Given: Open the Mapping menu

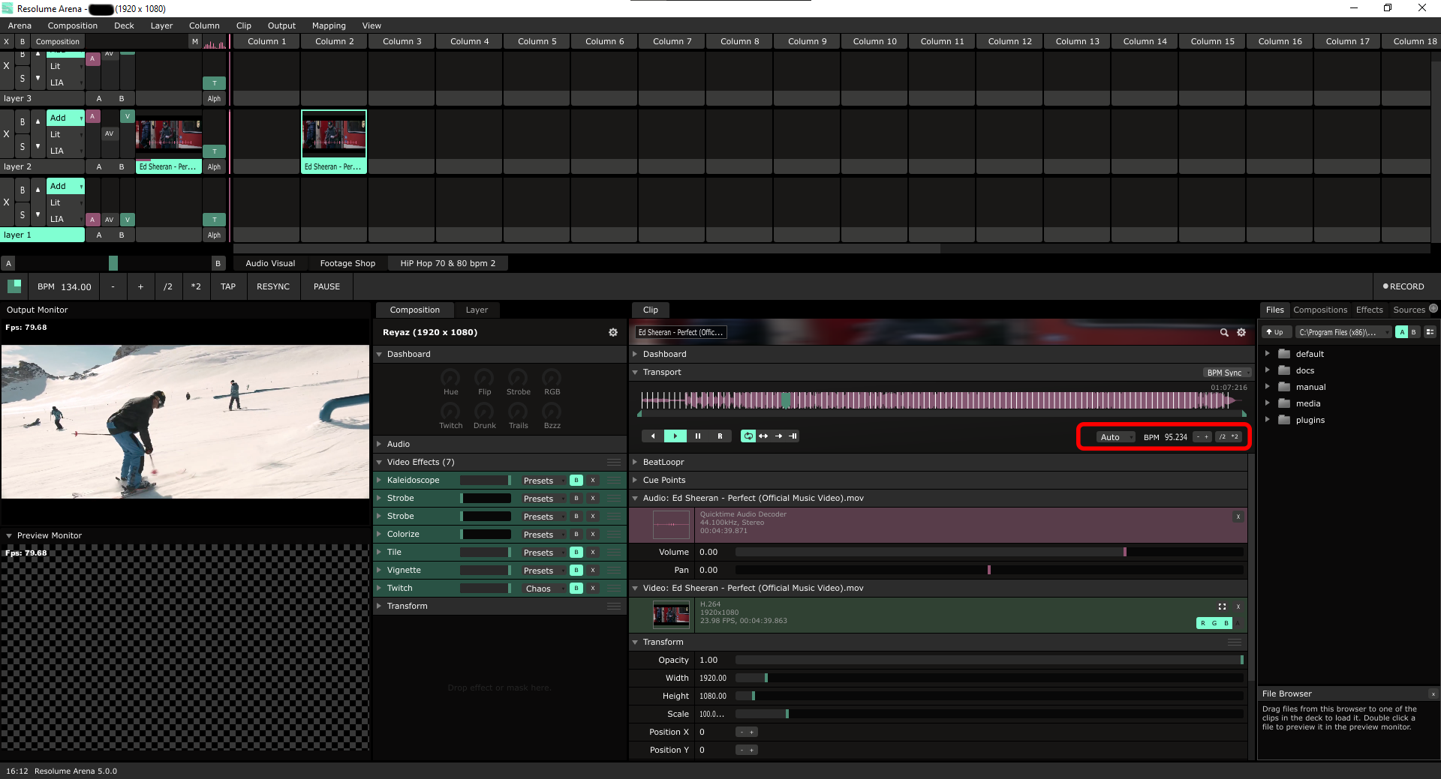Looking at the screenshot, I should pyautogui.click(x=329, y=25).
